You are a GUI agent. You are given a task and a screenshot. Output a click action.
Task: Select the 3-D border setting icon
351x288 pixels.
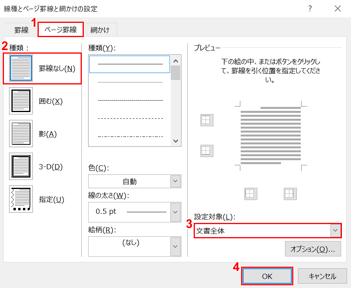coord(21,166)
